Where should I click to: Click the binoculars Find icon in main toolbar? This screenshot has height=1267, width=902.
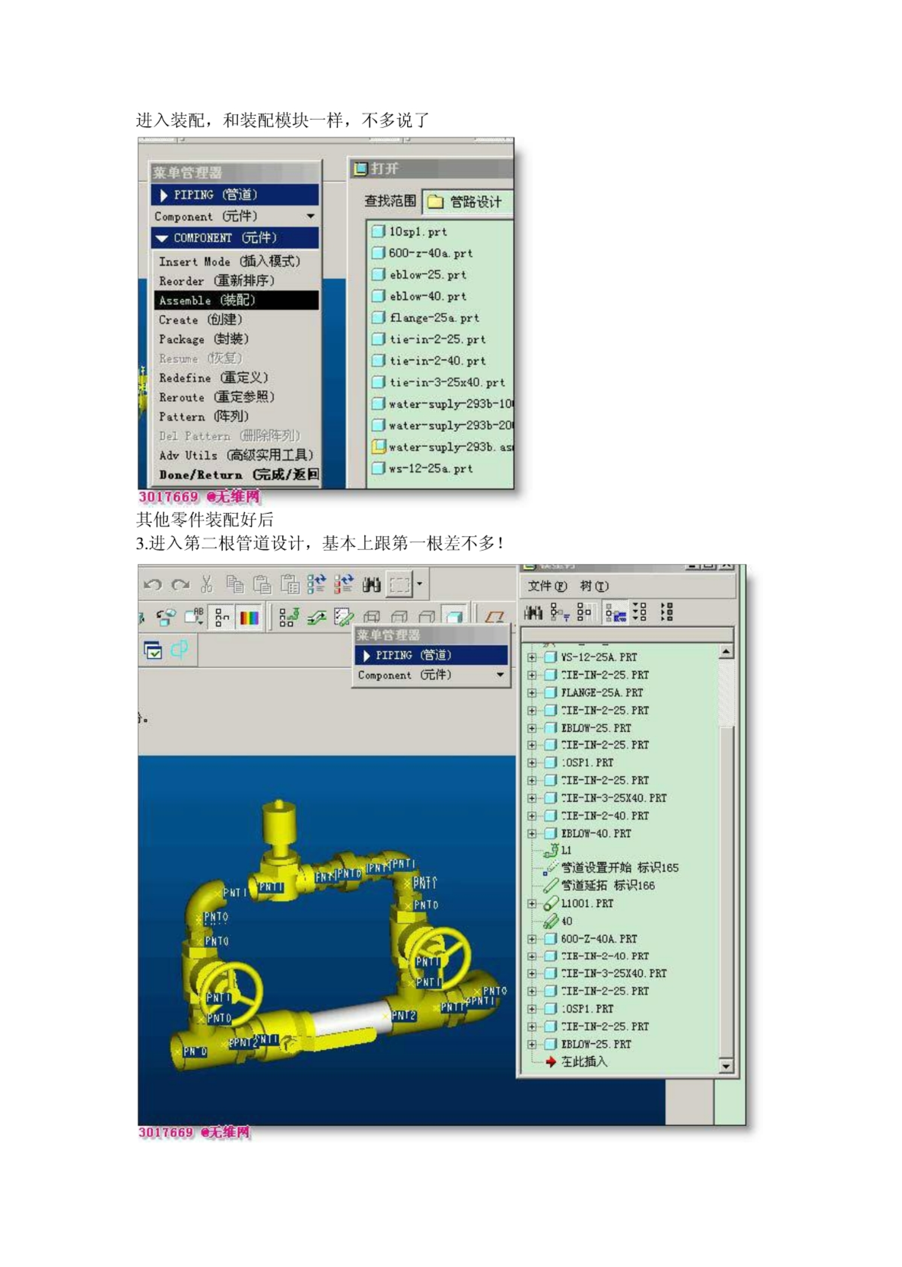coord(371,585)
